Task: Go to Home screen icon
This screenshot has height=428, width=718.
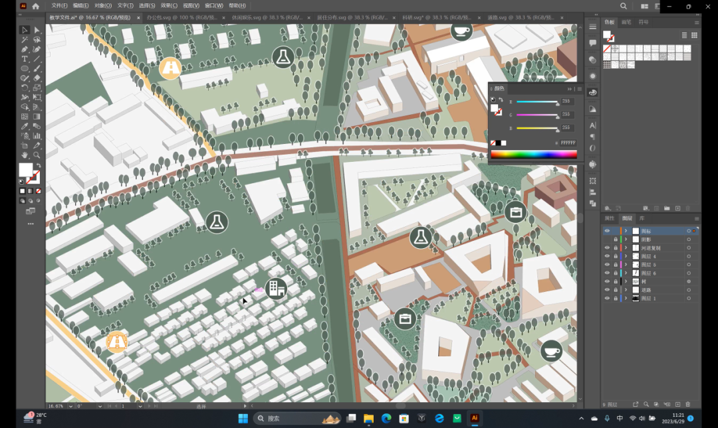Action: (36, 6)
